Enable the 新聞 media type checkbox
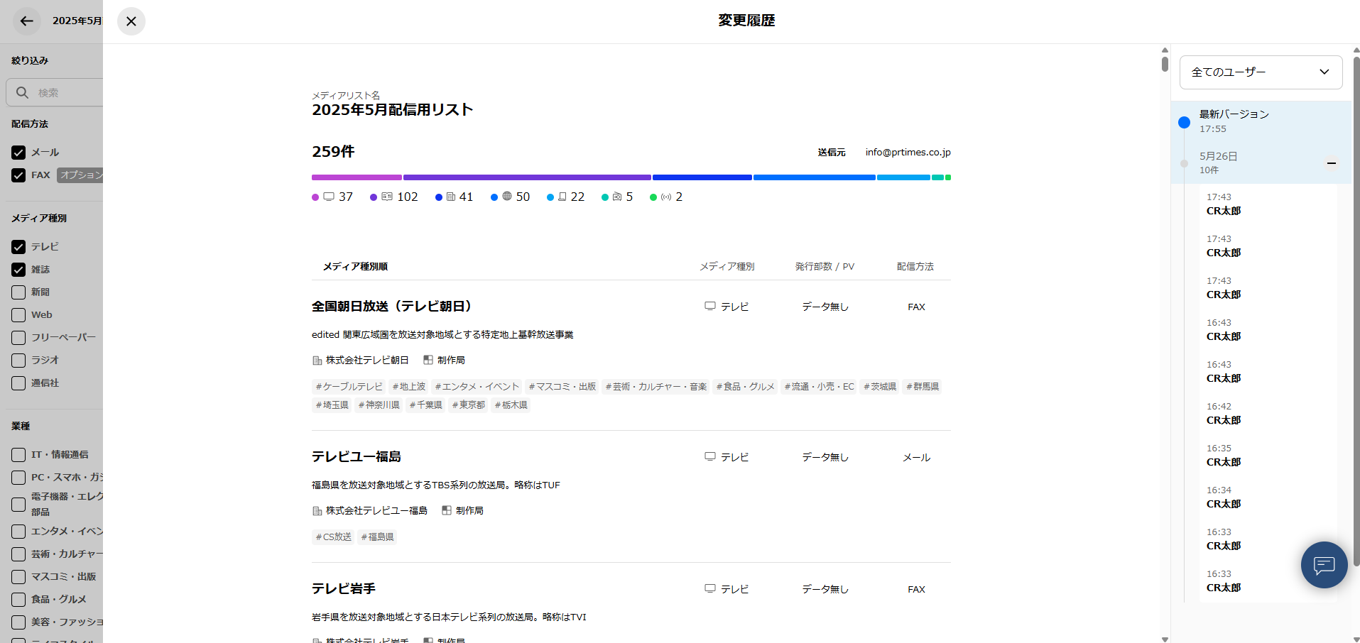The height and width of the screenshot is (643, 1360). pos(18,292)
